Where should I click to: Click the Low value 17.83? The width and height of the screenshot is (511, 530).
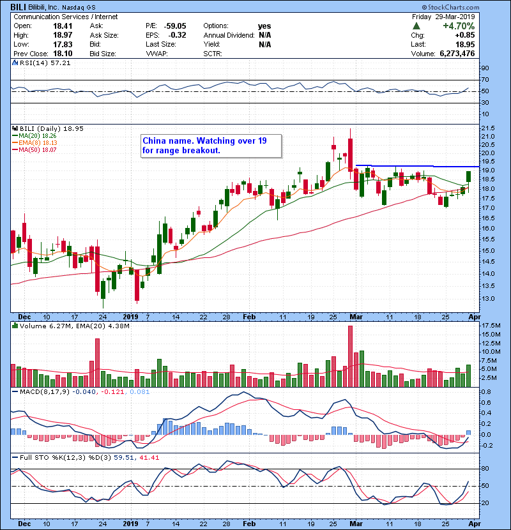tap(63, 44)
